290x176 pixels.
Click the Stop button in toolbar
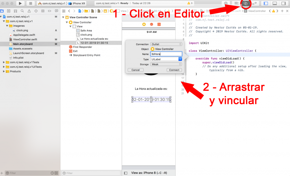pos(30,3)
